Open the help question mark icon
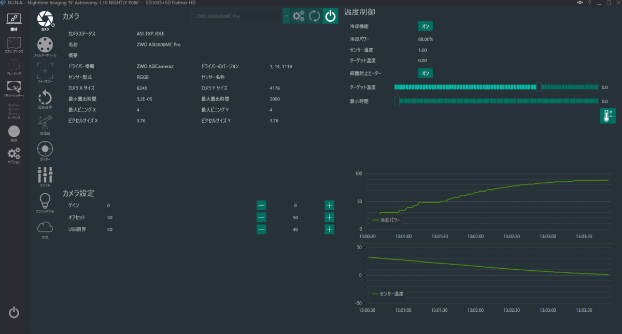 (589, 3)
